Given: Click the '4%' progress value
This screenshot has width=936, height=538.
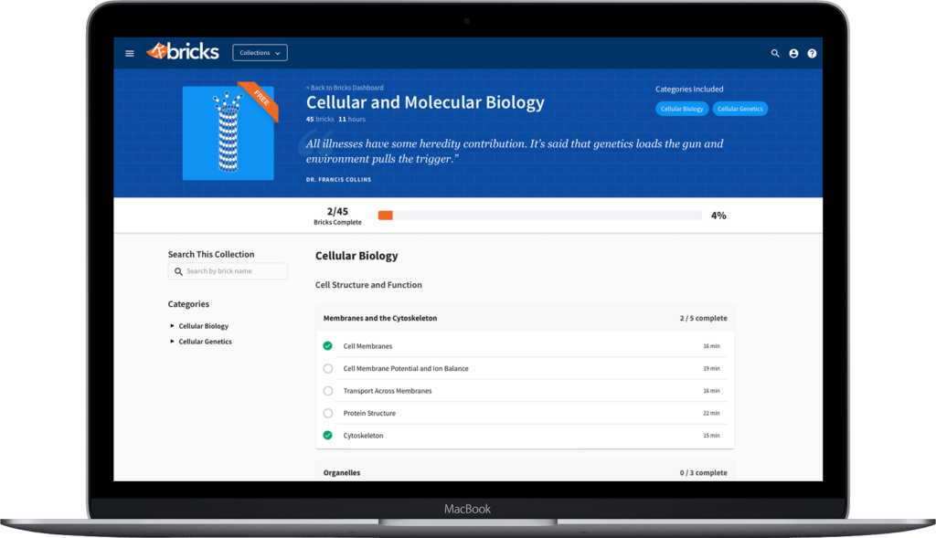Looking at the screenshot, I should coord(718,216).
